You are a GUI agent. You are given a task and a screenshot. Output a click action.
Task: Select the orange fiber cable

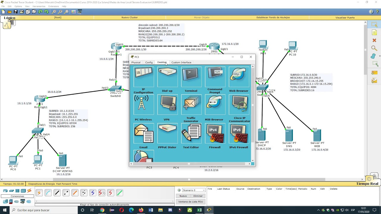75,193
